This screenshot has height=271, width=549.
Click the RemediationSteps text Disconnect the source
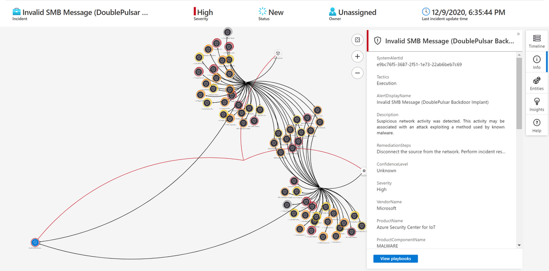pyautogui.click(x=441, y=152)
